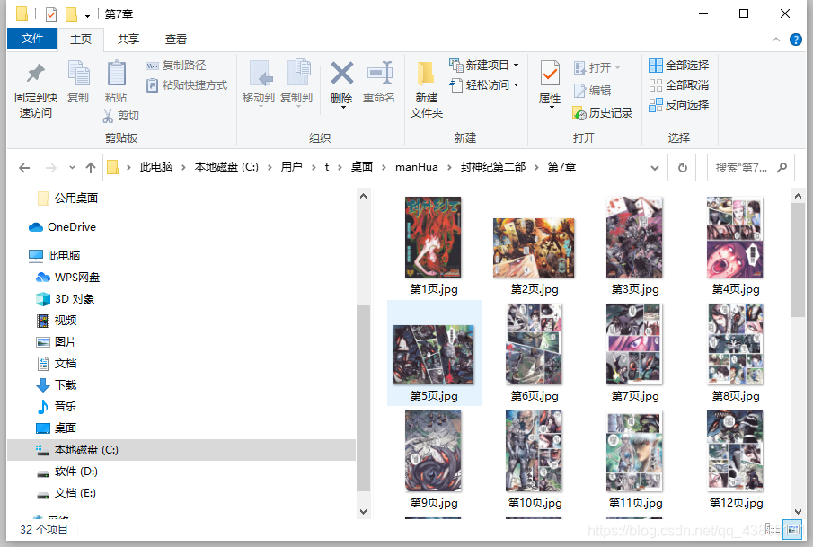Click Copy path (复制路径)
This screenshot has width=813, height=547.
[x=176, y=66]
